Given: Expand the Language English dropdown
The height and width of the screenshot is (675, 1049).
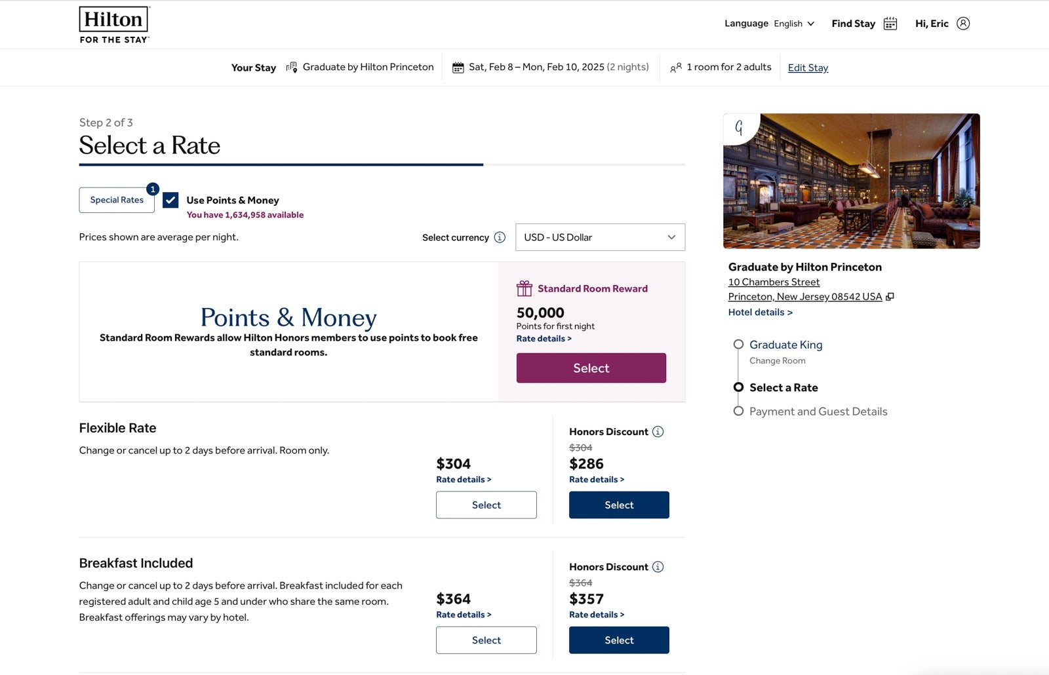Looking at the screenshot, I should click(x=794, y=24).
